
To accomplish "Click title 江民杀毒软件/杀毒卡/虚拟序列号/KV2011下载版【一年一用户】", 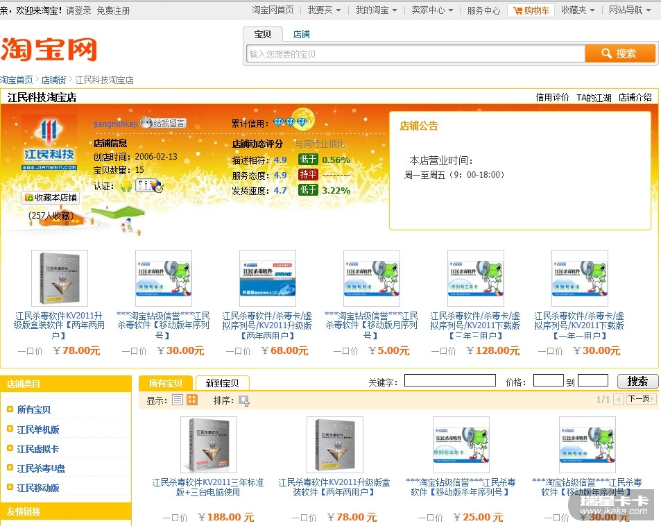I will (x=579, y=325).
